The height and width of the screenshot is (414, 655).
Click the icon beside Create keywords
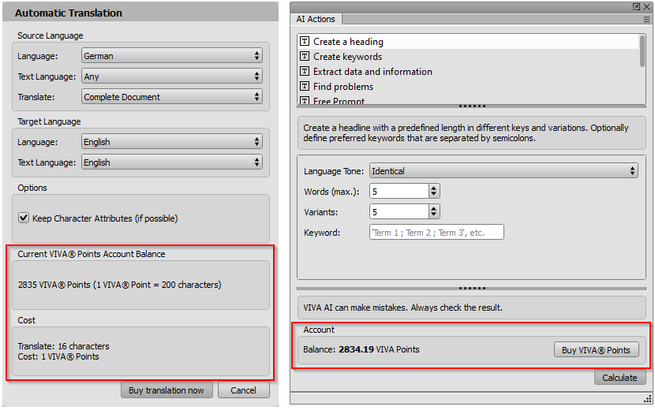click(x=305, y=57)
